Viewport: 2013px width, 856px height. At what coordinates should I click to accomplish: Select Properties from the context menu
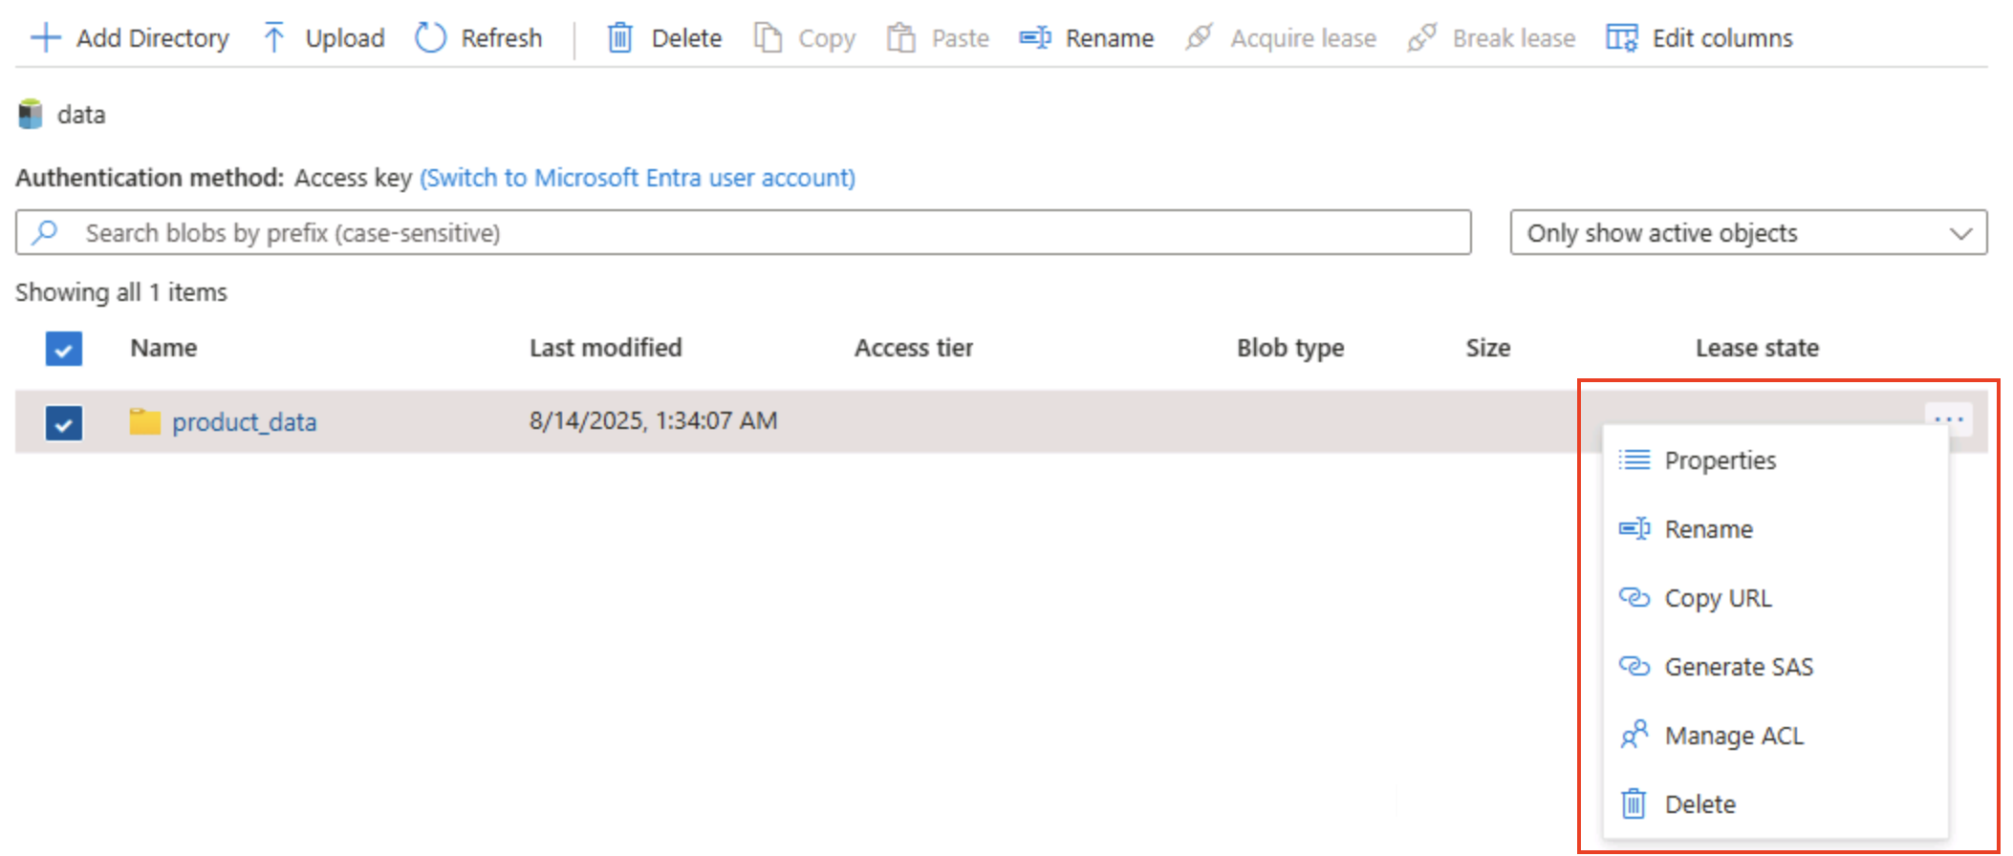(1720, 460)
